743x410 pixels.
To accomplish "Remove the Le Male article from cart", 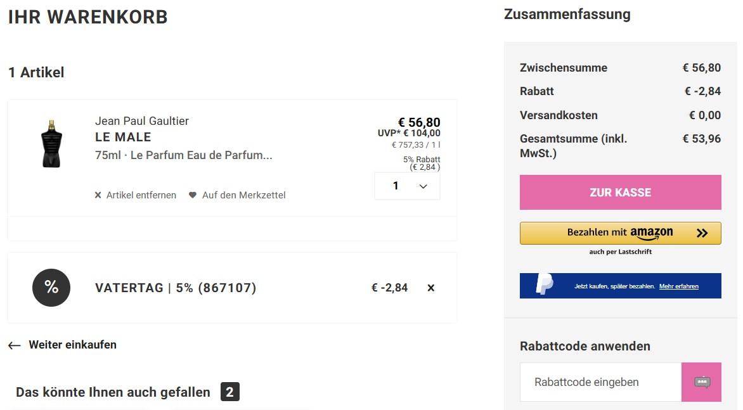I will 136,195.
